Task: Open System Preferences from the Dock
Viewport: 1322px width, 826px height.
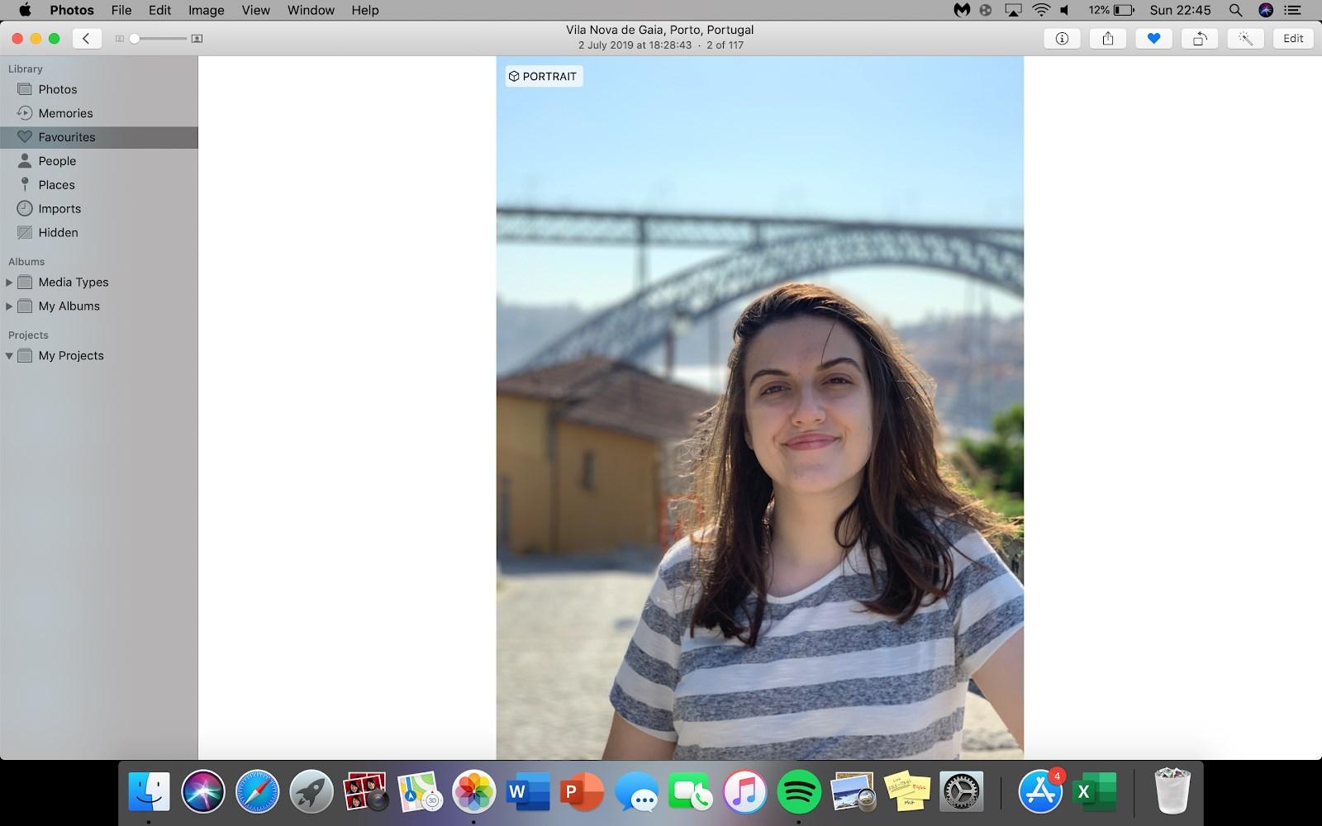Action: pos(961,793)
